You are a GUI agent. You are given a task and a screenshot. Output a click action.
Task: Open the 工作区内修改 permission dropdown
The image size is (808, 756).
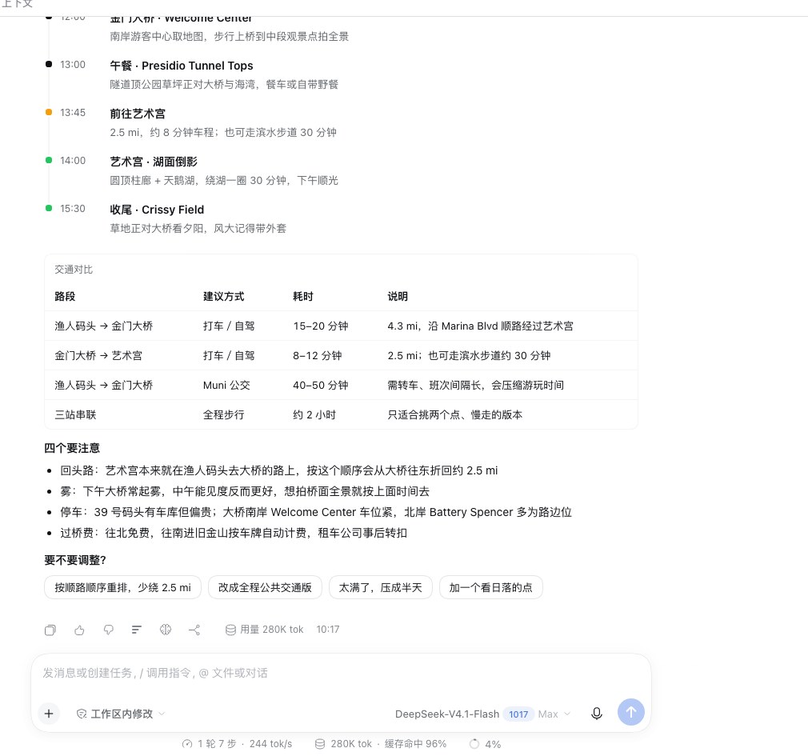coord(121,714)
